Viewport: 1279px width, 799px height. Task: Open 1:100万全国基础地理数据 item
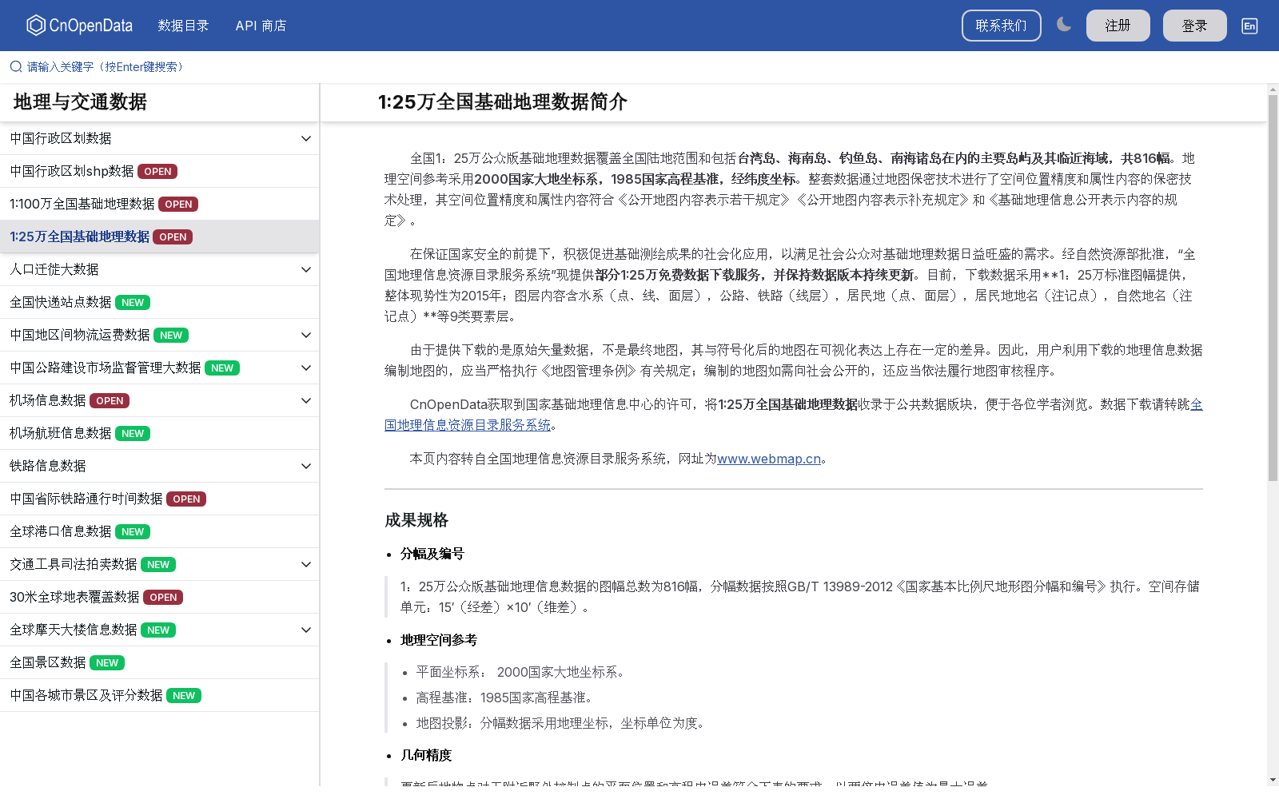click(159, 204)
